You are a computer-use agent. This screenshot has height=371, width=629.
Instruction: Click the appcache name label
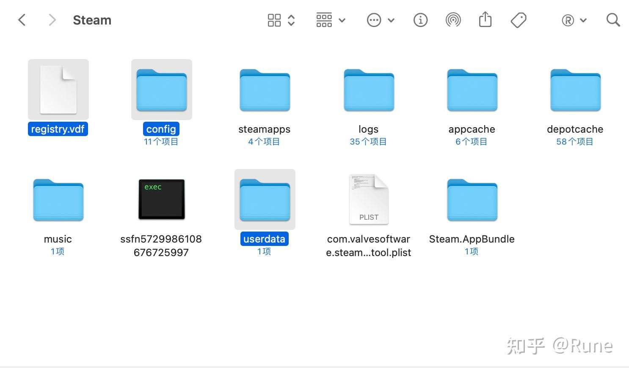[x=472, y=129]
